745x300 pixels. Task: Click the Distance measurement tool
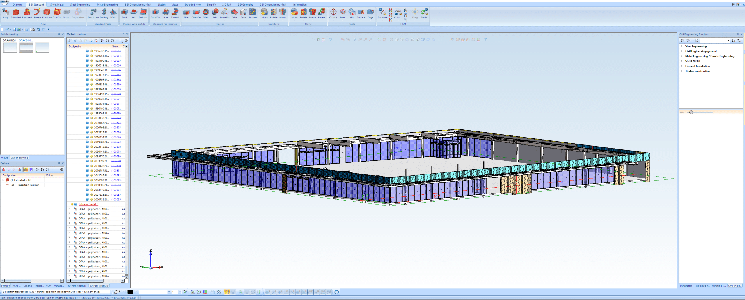pos(382,13)
